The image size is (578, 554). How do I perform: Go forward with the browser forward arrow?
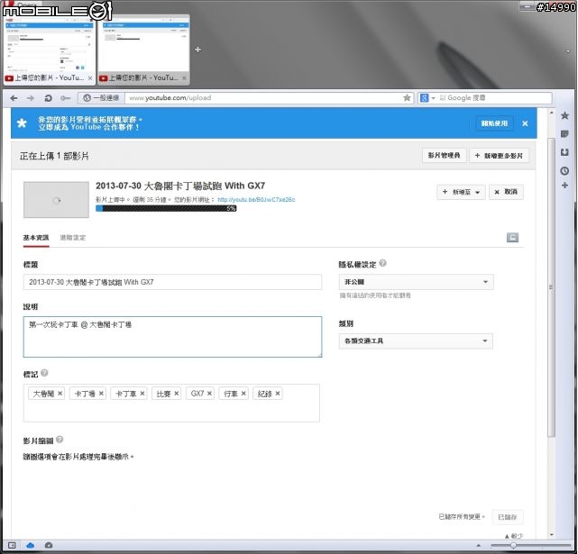[31, 98]
